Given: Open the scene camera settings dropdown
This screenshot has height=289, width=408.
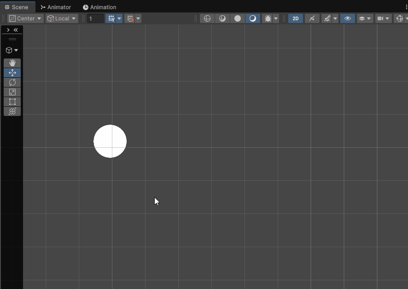Looking at the screenshot, I should pyautogui.click(x=384, y=18).
